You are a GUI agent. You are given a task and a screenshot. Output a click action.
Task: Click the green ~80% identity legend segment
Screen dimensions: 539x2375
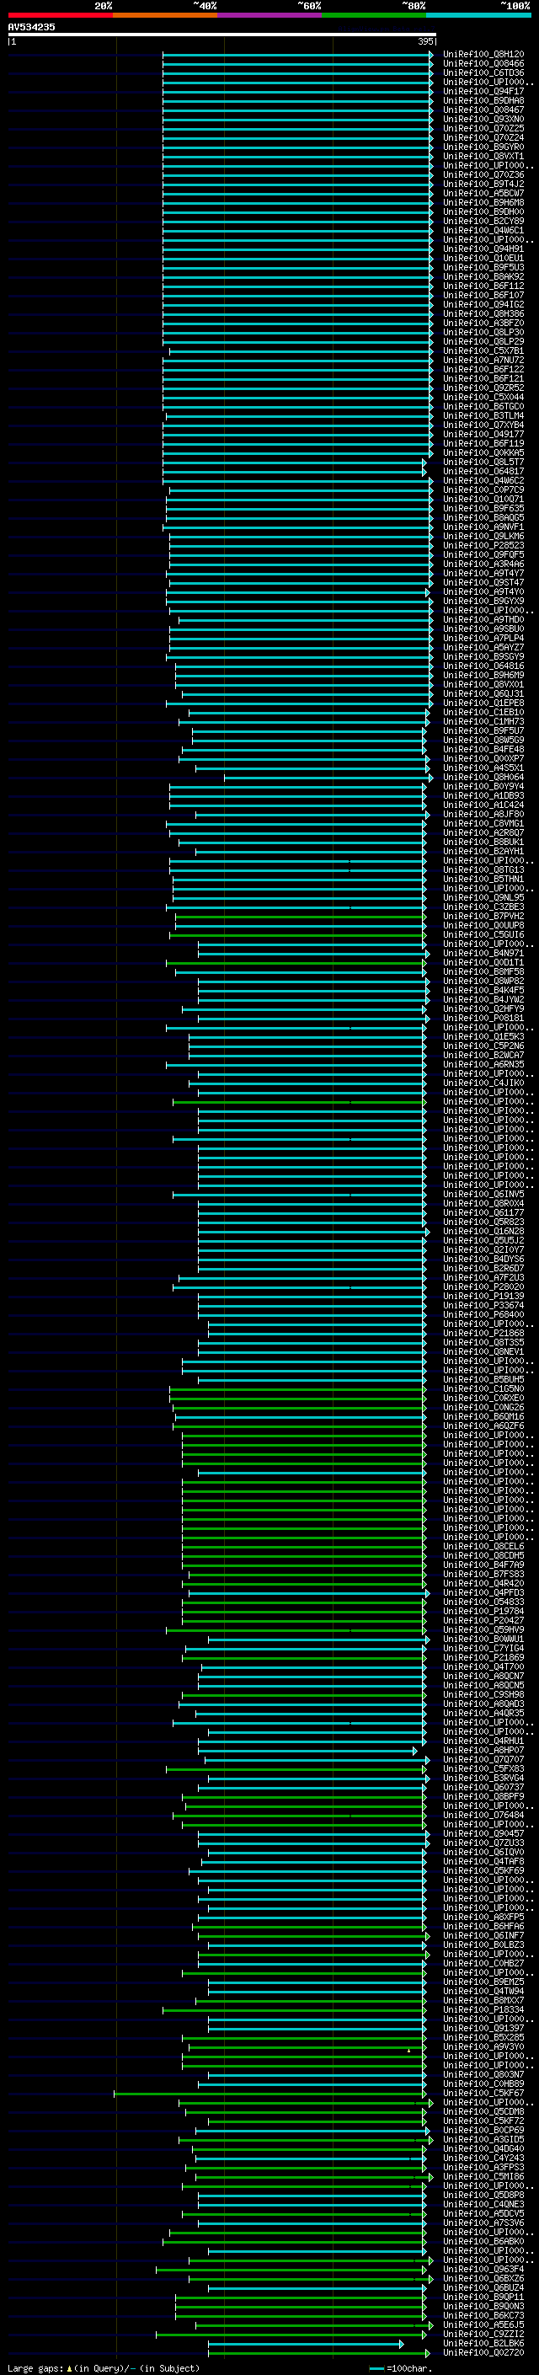[x=374, y=16]
